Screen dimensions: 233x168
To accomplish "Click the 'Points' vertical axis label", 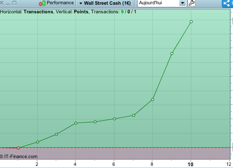I will click(x=81, y=12).
